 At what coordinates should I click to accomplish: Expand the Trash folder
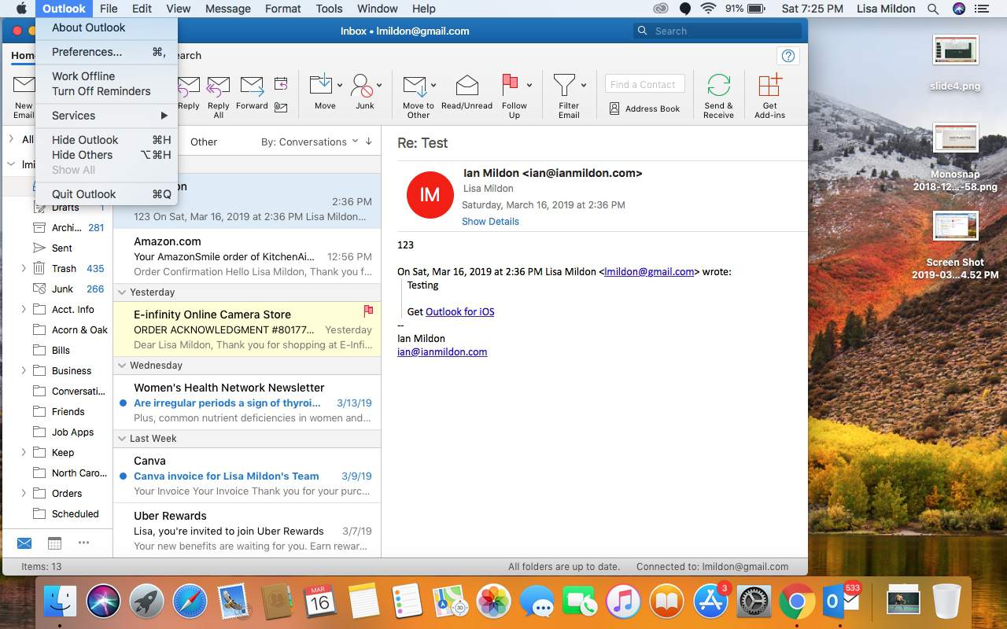point(24,268)
